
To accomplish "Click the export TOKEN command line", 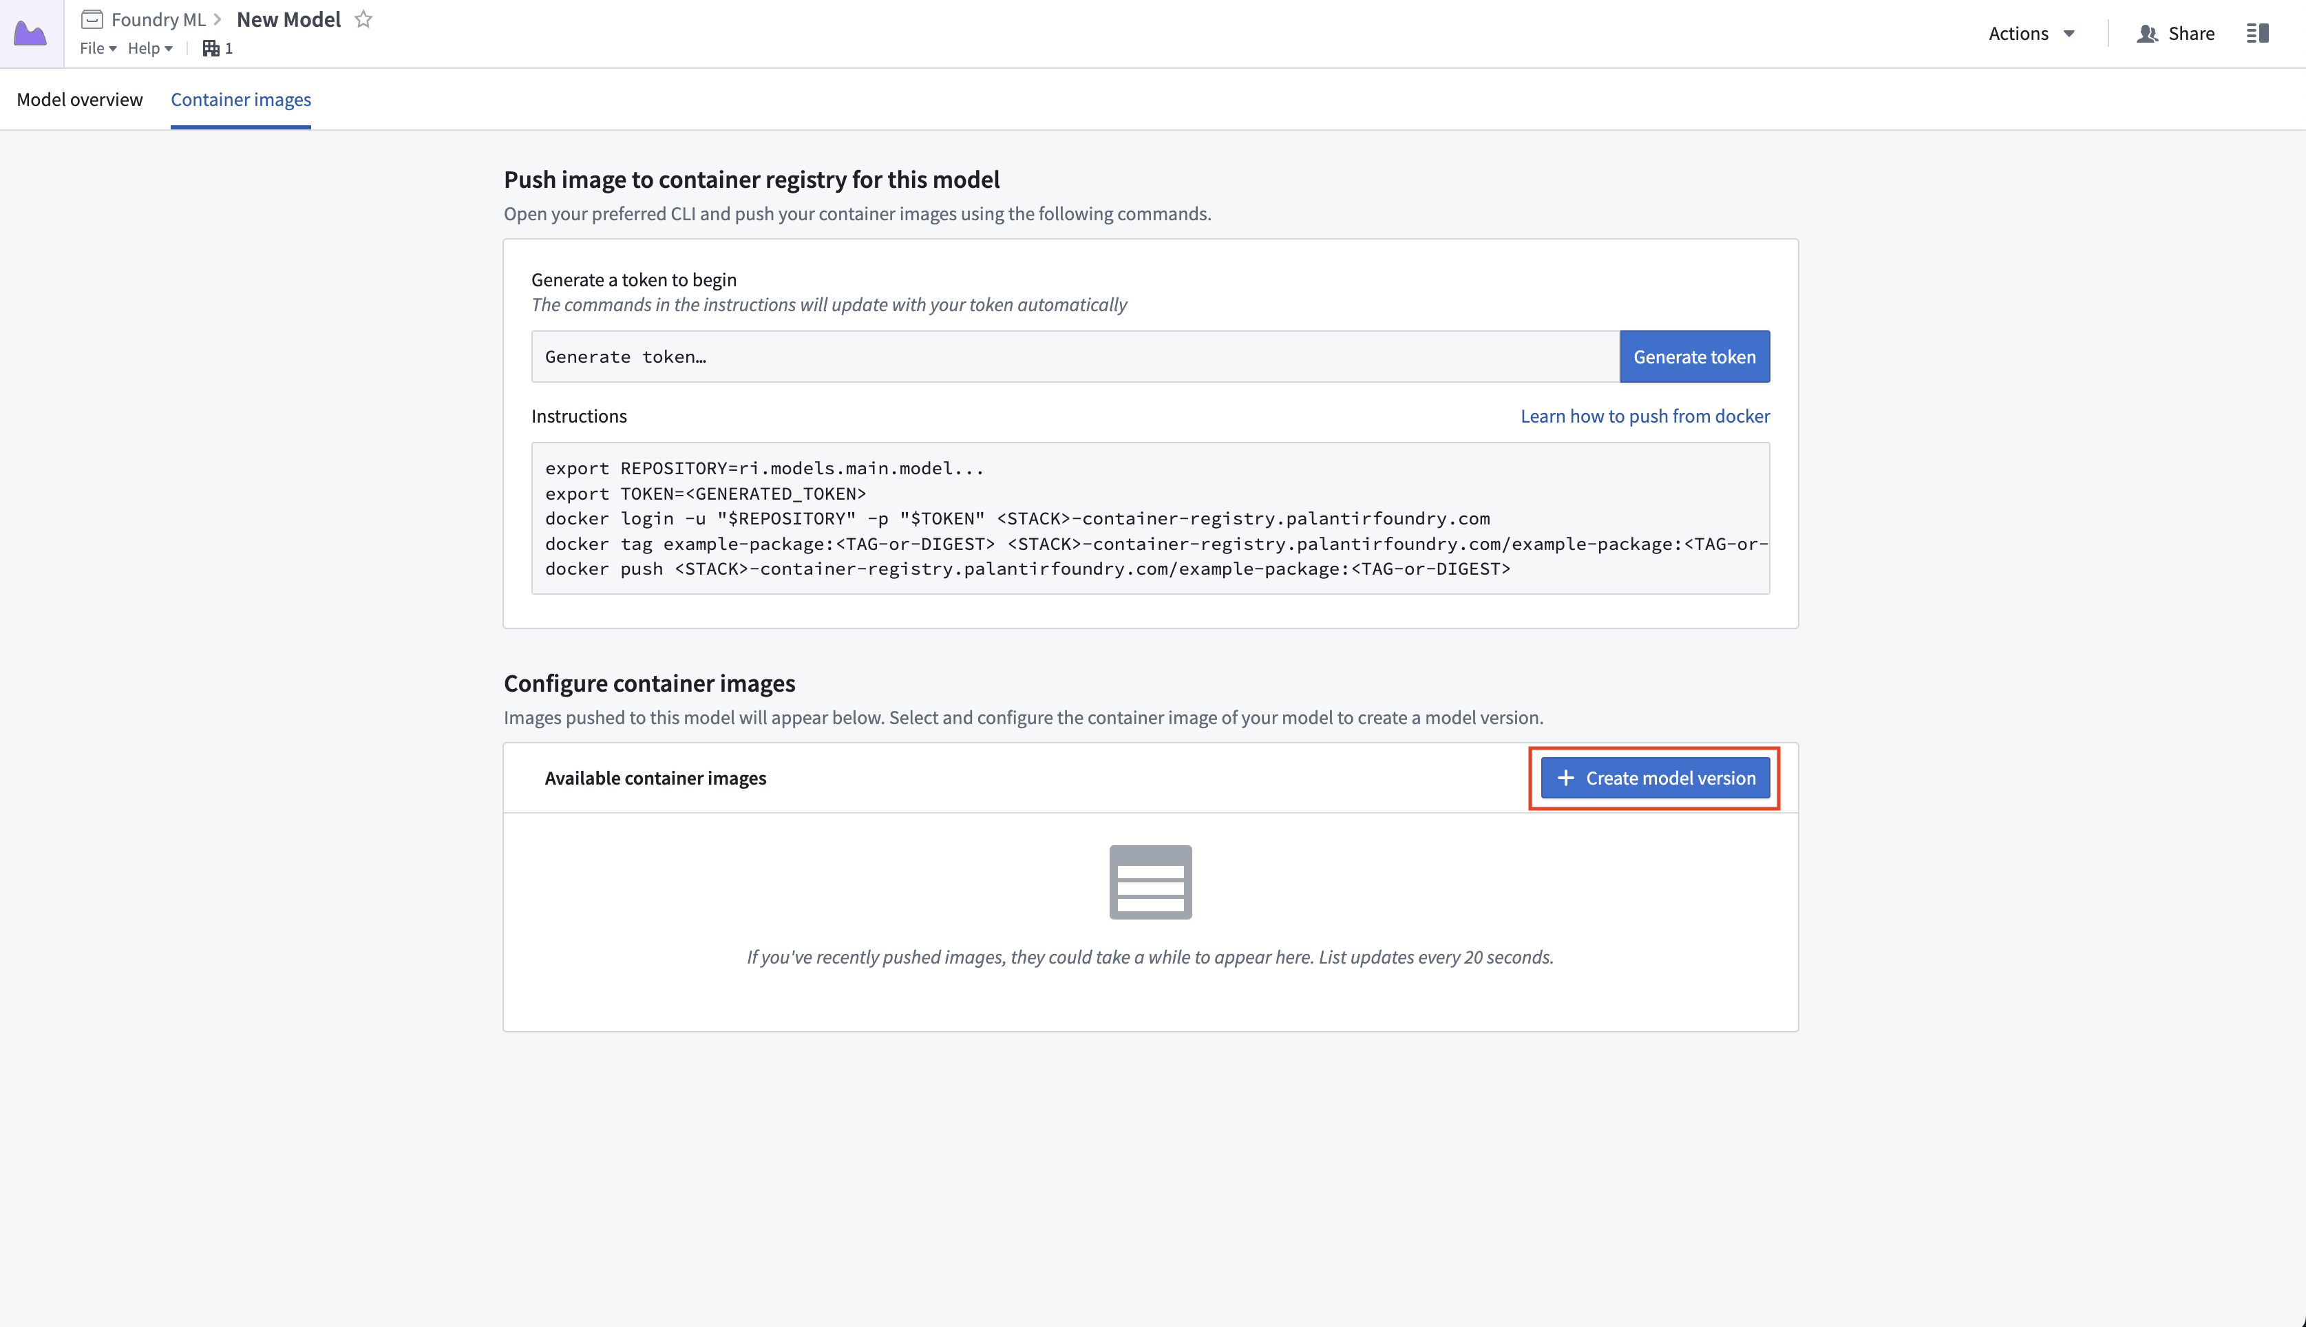I will click(x=706, y=493).
